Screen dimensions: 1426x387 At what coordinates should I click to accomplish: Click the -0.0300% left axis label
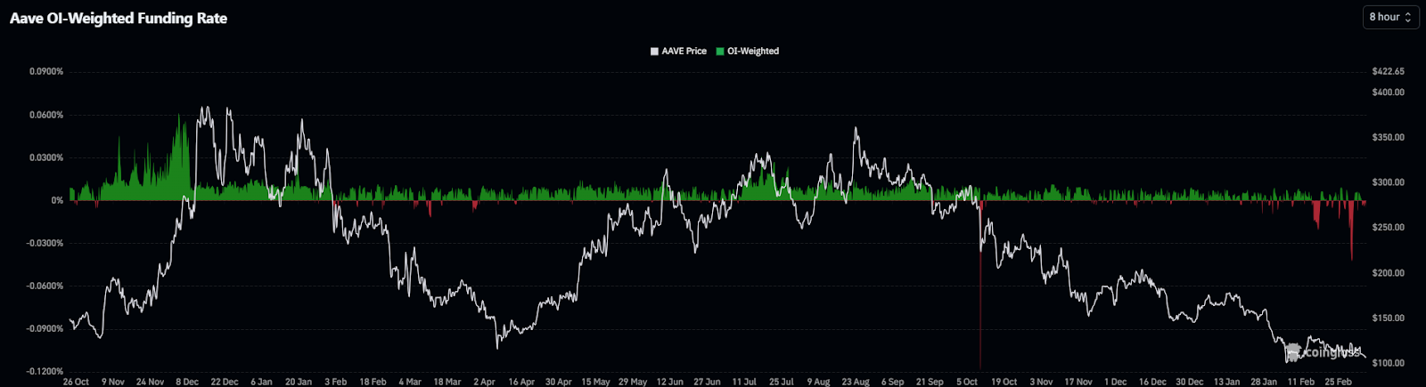45,243
